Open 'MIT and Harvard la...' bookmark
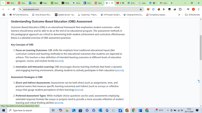The height and width of the screenshot is (113, 202). [19, 15]
